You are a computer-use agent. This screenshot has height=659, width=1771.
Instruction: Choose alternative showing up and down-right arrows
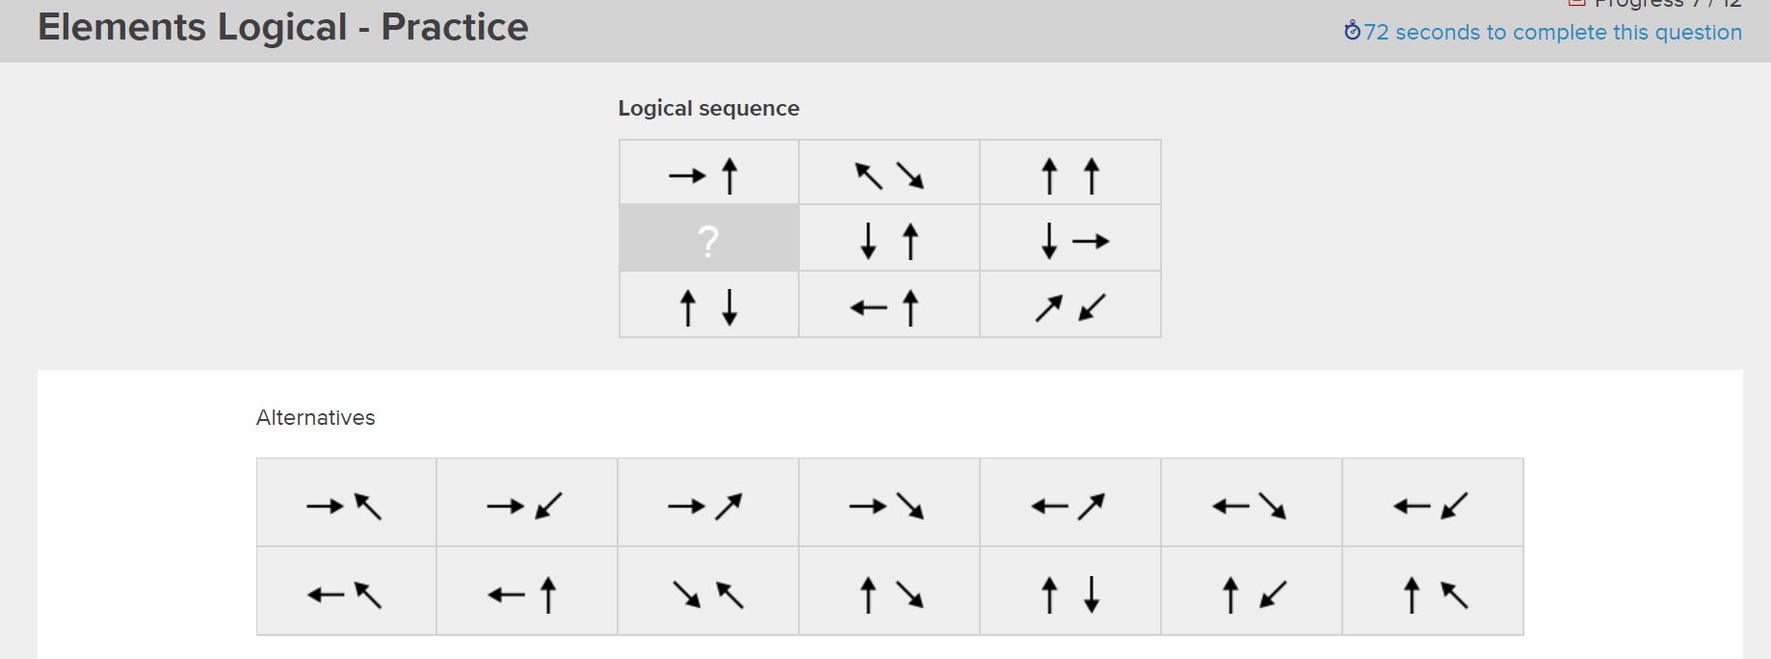(888, 590)
